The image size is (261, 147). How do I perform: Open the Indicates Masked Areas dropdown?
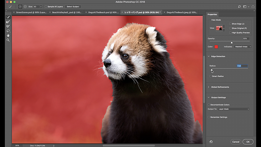(x=243, y=47)
